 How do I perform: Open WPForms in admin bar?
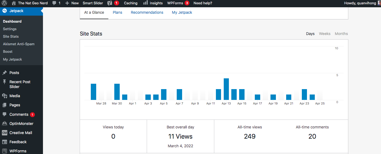[x=175, y=3]
